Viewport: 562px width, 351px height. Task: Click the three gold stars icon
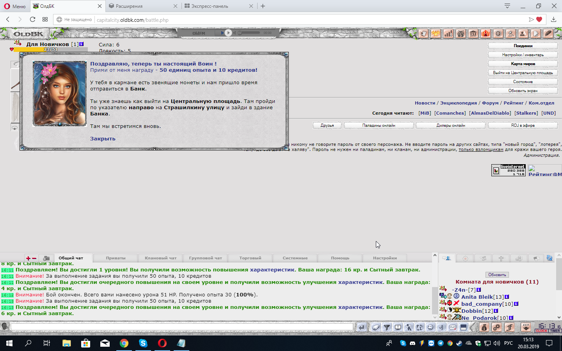[x=436, y=34]
